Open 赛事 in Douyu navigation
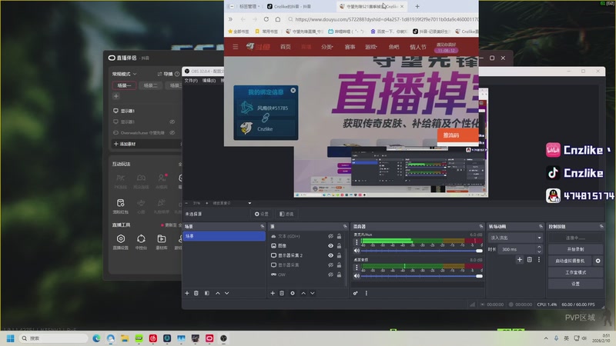Viewport: 616px width, 346px height. (x=350, y=47)
